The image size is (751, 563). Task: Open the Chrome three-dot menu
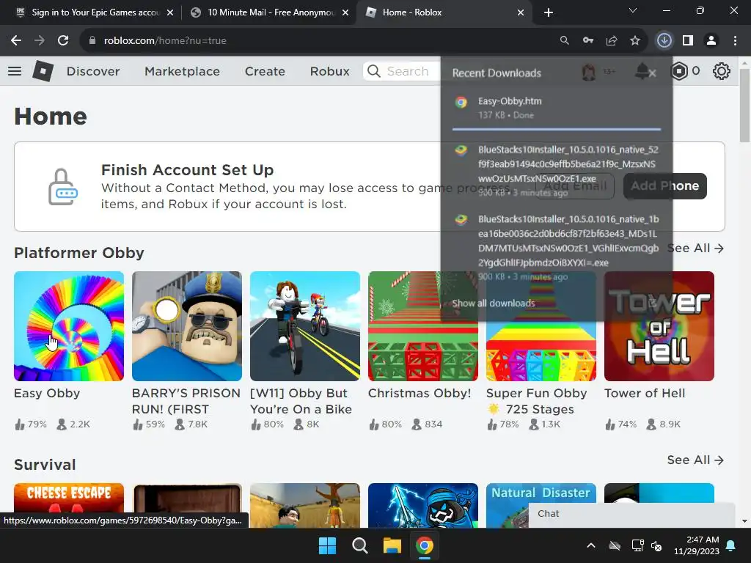click(735, 41)
